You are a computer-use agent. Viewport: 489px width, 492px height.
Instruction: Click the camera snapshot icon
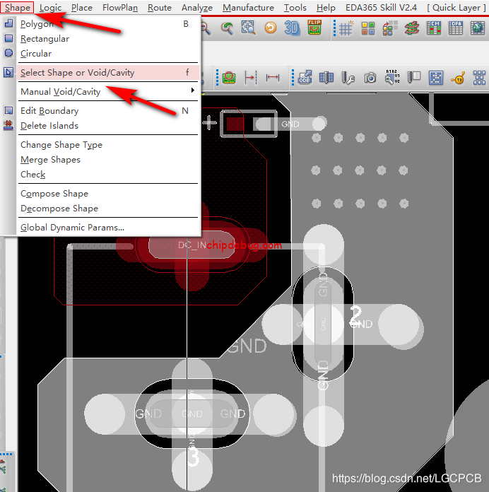pyautogui.click(x=370, y=78)
